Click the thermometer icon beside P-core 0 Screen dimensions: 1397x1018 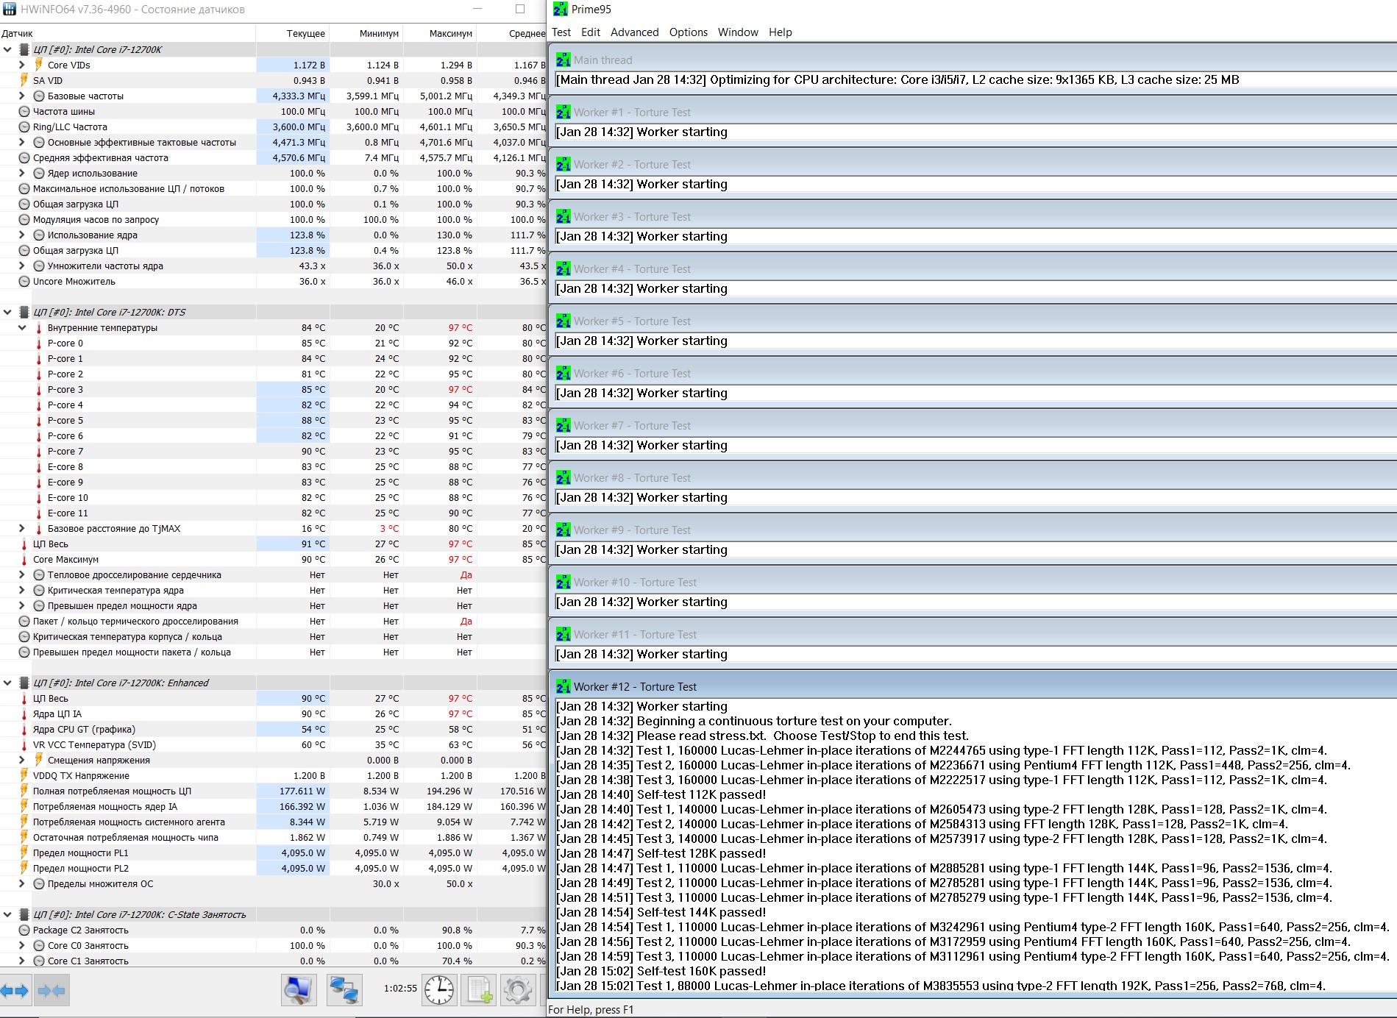tap(39, 344)
